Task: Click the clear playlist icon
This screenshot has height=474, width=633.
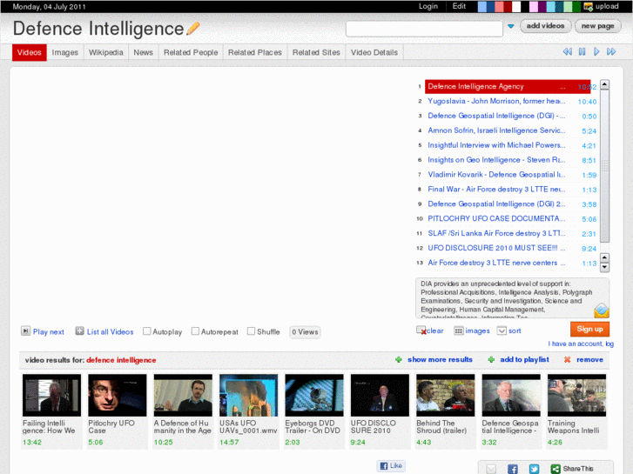Action: point(421,330)
